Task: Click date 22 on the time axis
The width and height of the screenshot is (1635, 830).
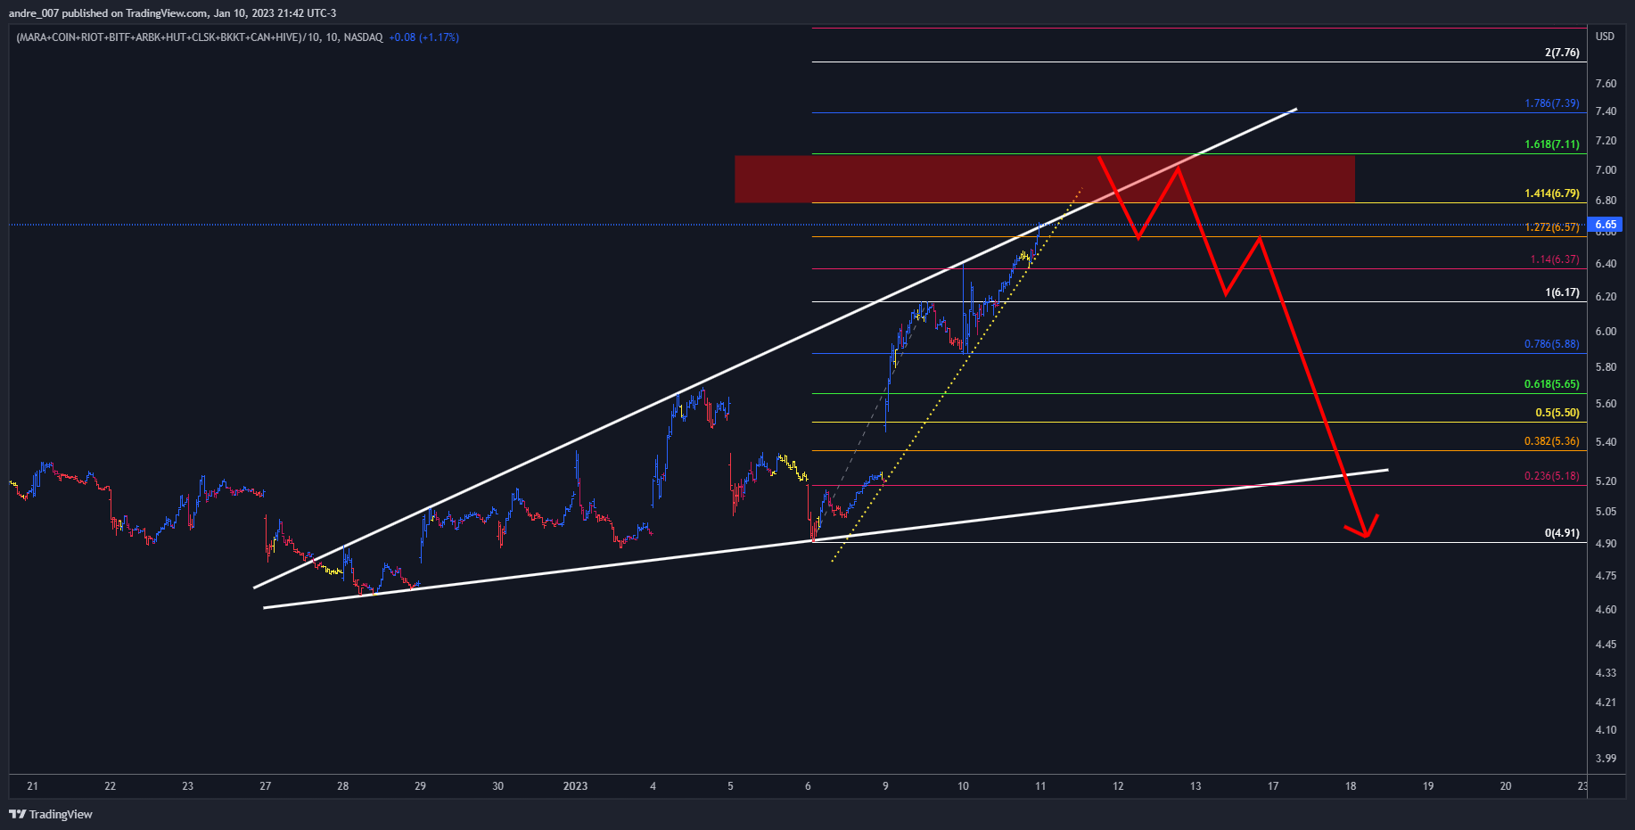Action: (x=110, y=786)
